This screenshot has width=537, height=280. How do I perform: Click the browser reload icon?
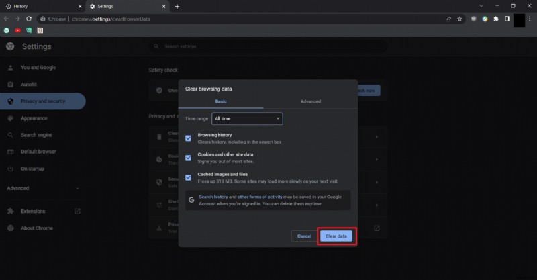29,19
